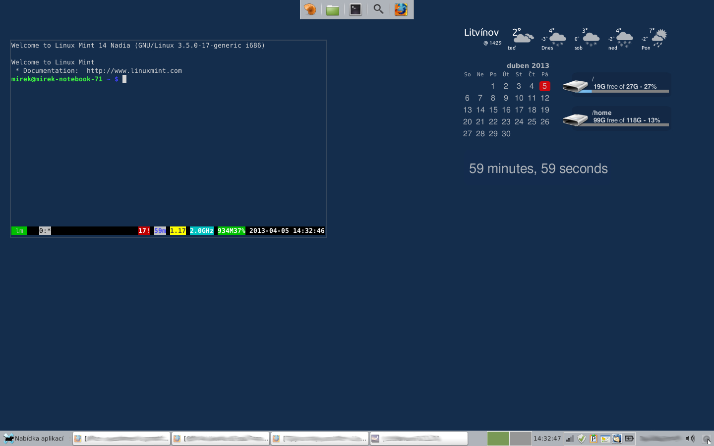Click the battery power tray icon

pos(629,439)
